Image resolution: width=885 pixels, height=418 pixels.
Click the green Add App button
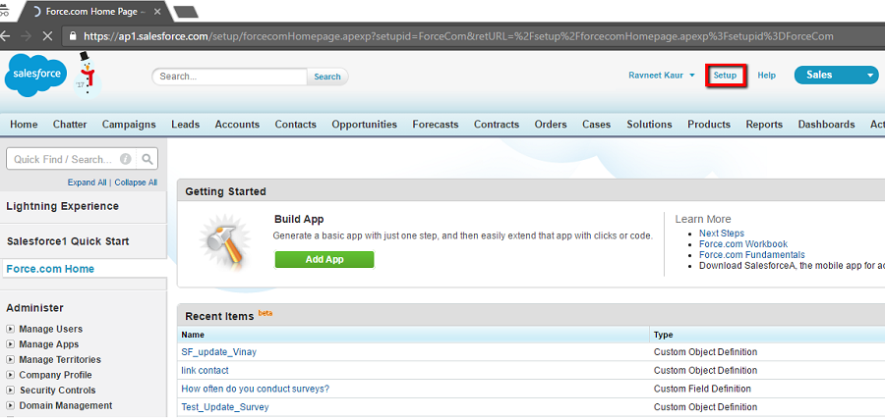324,260
